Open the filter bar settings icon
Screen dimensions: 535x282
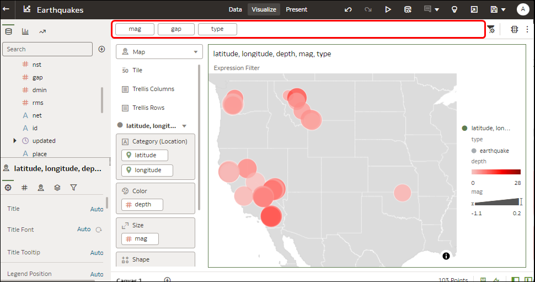click(491, 29)
